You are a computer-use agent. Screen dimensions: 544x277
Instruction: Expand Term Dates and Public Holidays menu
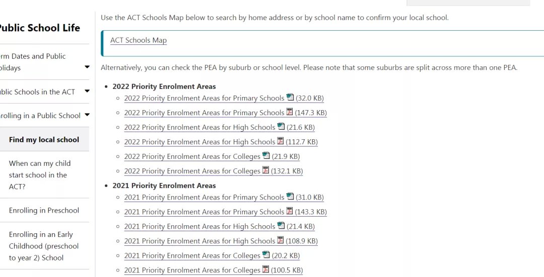tap(87, 67)
